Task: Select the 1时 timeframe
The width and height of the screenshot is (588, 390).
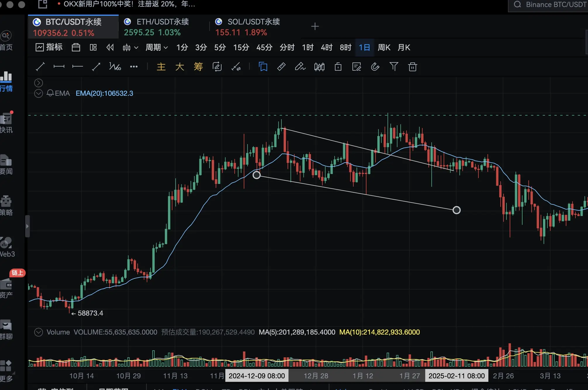Action: click(x=308, y=47)
